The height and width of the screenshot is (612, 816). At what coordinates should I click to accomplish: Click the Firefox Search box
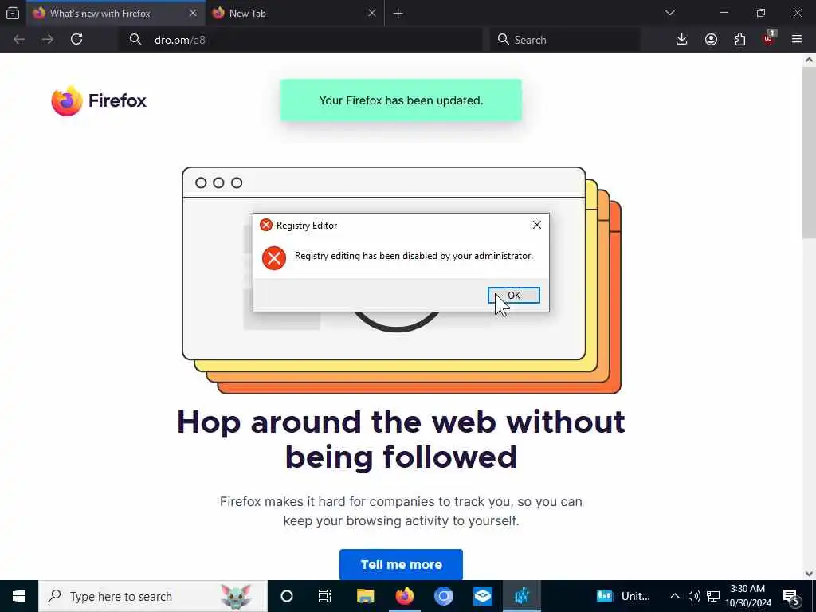tap(565, 40)
